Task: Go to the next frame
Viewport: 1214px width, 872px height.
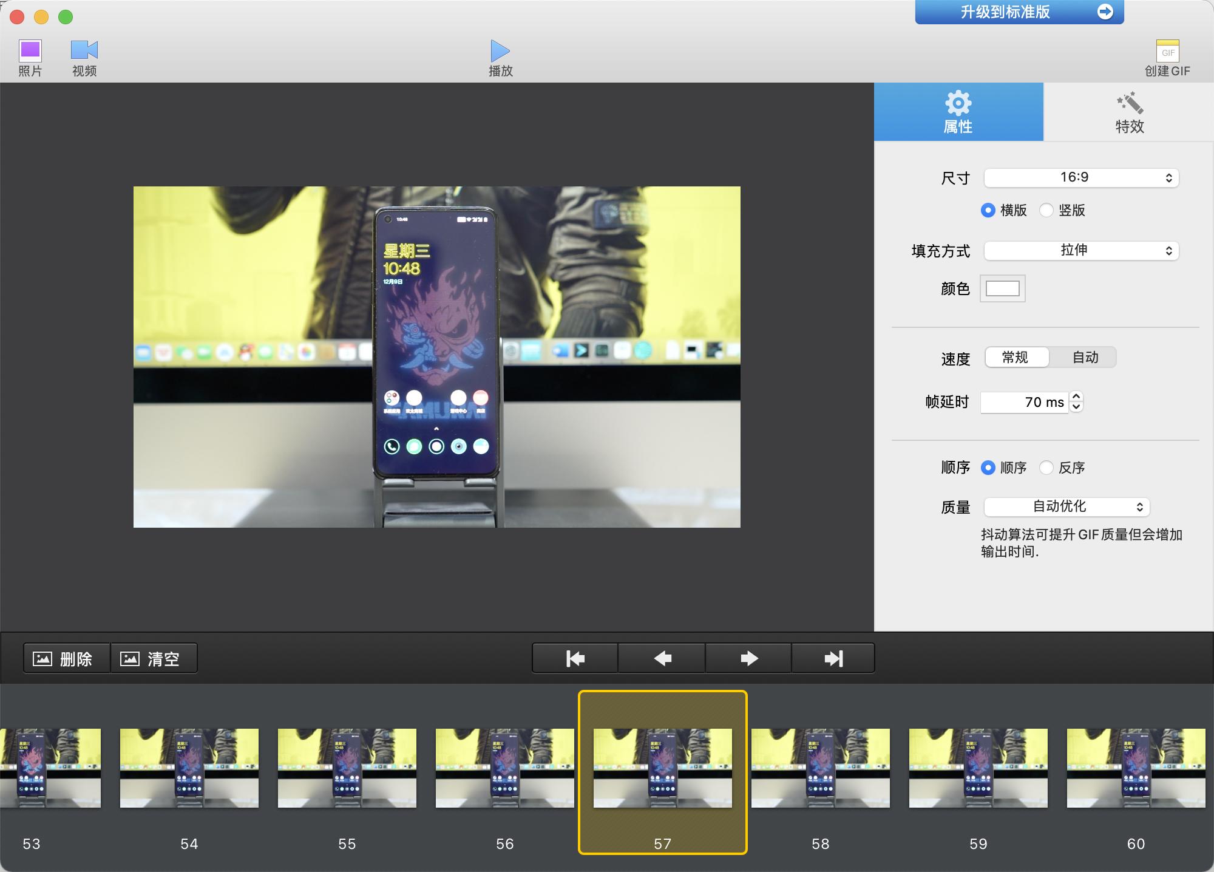Action: (748, 658)
